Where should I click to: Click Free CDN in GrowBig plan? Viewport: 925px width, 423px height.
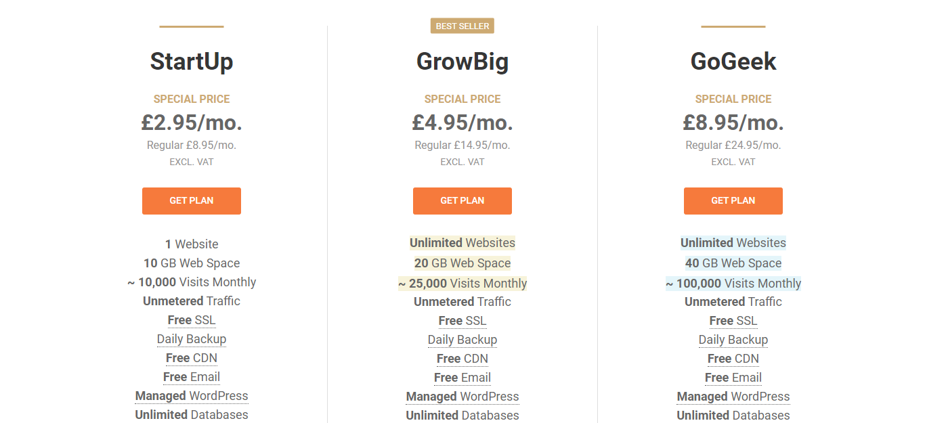point(462,359)
